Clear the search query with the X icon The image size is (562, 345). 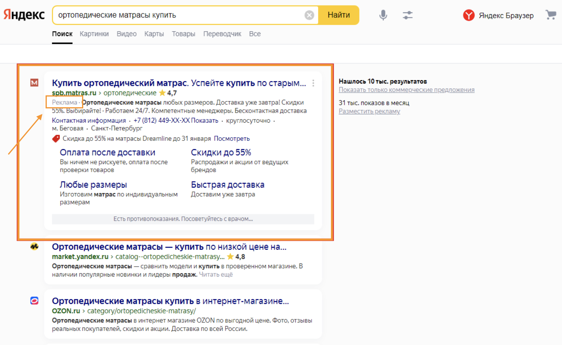click(310, 15)
